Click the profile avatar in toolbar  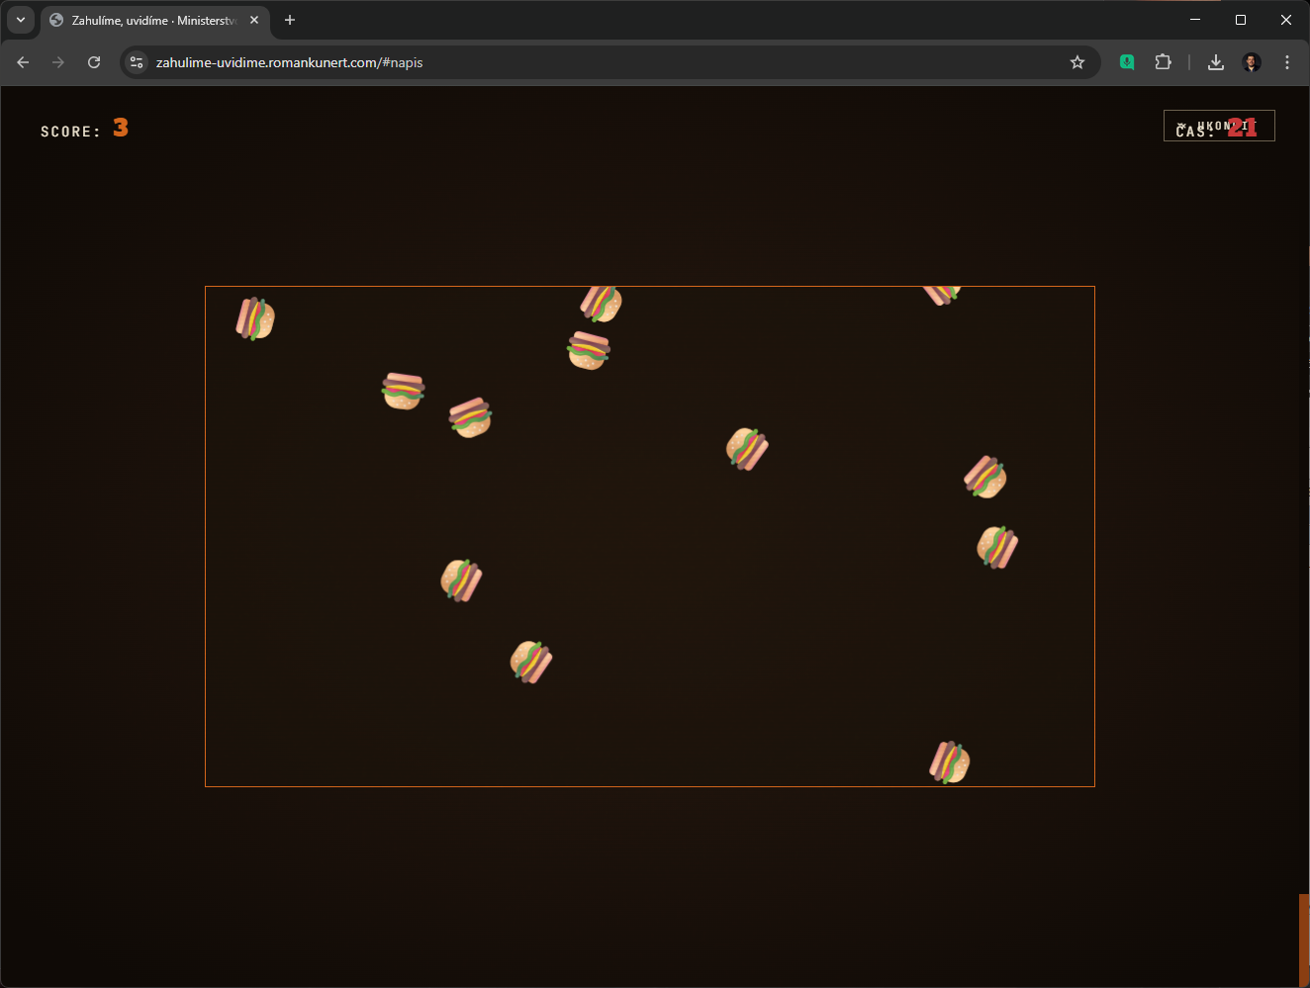point(1252,62)
